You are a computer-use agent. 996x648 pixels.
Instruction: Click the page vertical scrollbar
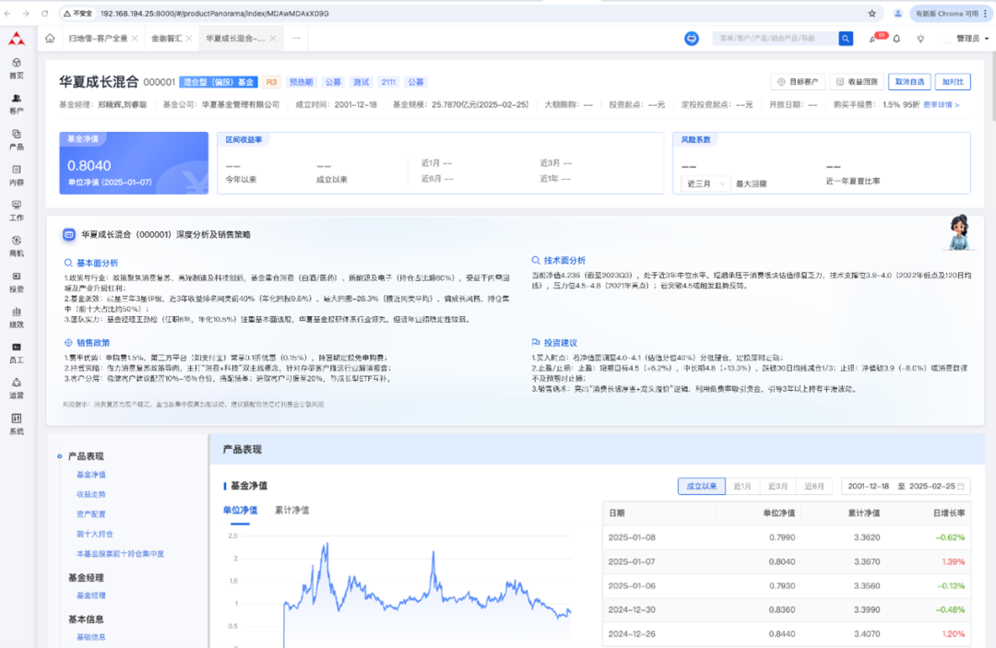[992, 88]
